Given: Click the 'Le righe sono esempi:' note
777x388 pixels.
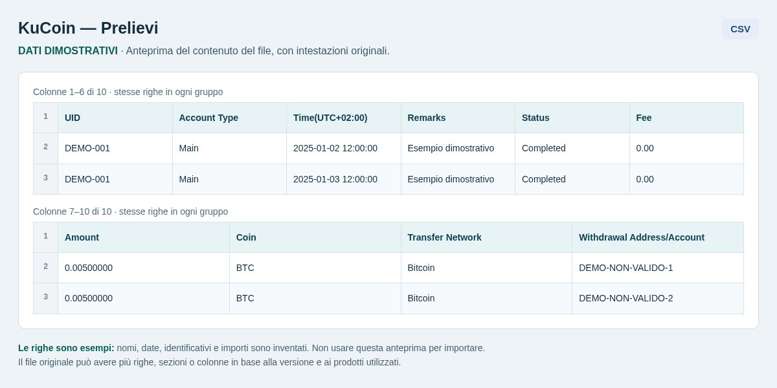Looking at the screenshot, I should tap(66, 348).
